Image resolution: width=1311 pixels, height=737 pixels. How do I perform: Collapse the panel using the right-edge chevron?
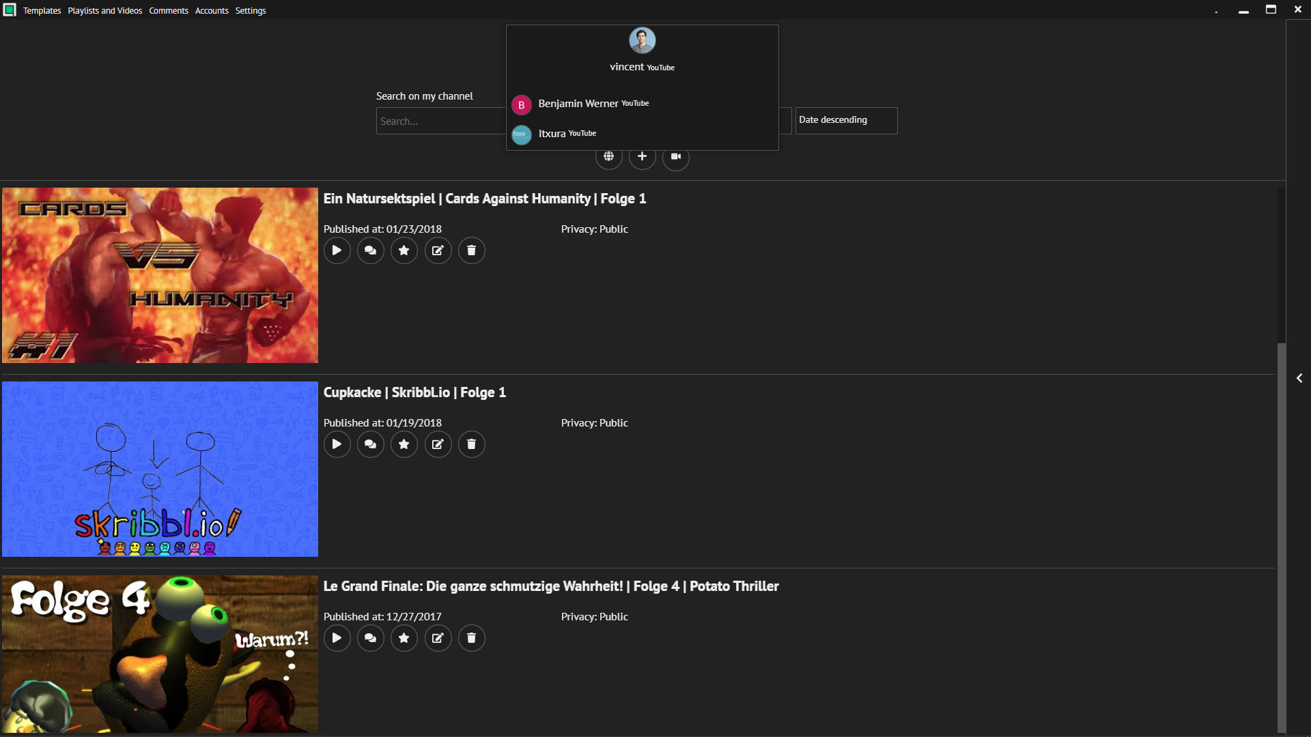pos(1299,378)
